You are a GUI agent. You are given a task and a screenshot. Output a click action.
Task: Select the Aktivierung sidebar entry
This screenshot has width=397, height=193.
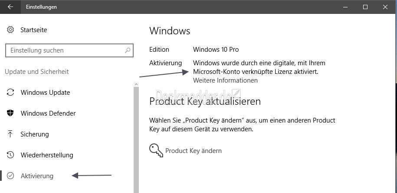37,176
